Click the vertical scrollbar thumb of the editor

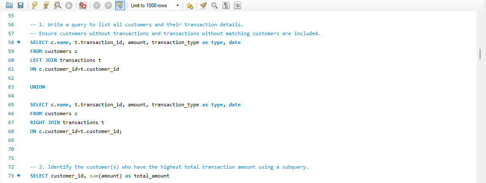pyautogui.click(x=480, y=54)
